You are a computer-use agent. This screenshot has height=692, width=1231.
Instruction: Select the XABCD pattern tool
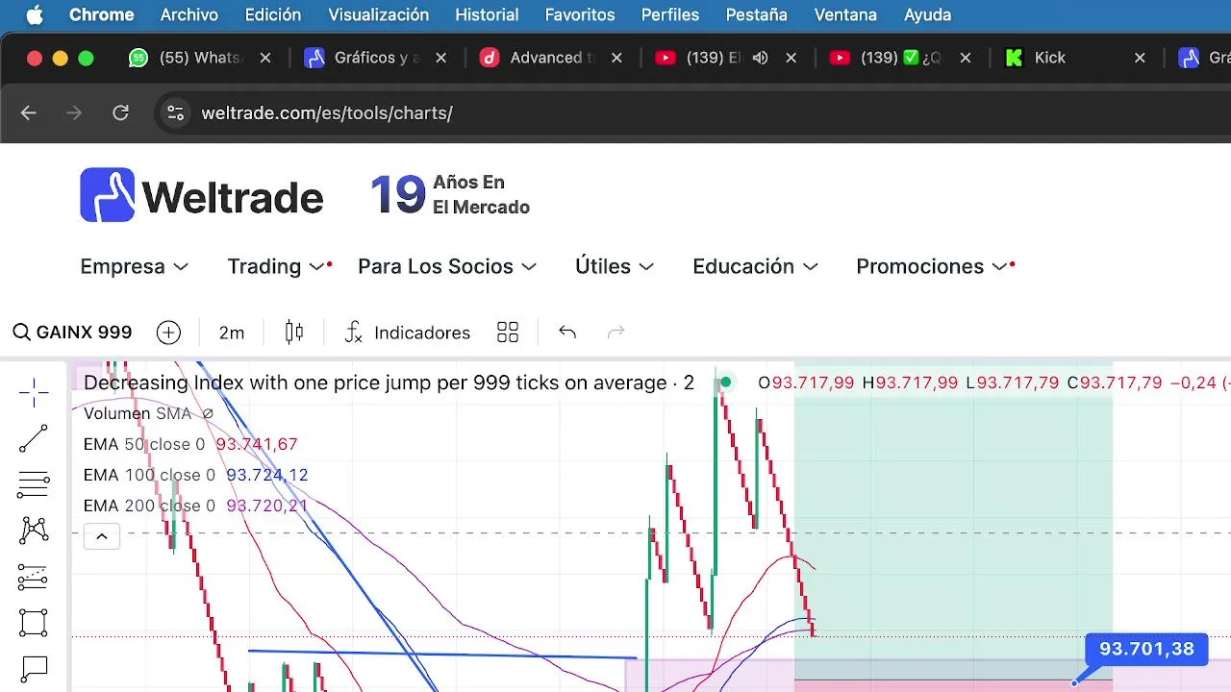(x=34, y=530)
